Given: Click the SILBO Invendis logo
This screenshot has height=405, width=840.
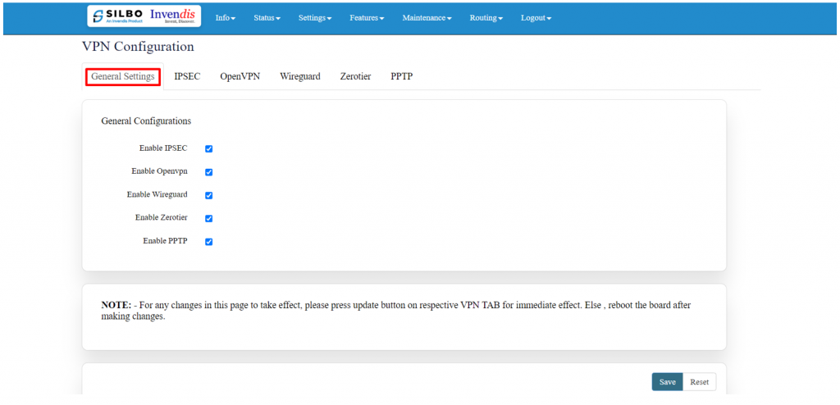Looking at the screenshot, I should pyautogui.click(x=144, y=16).
